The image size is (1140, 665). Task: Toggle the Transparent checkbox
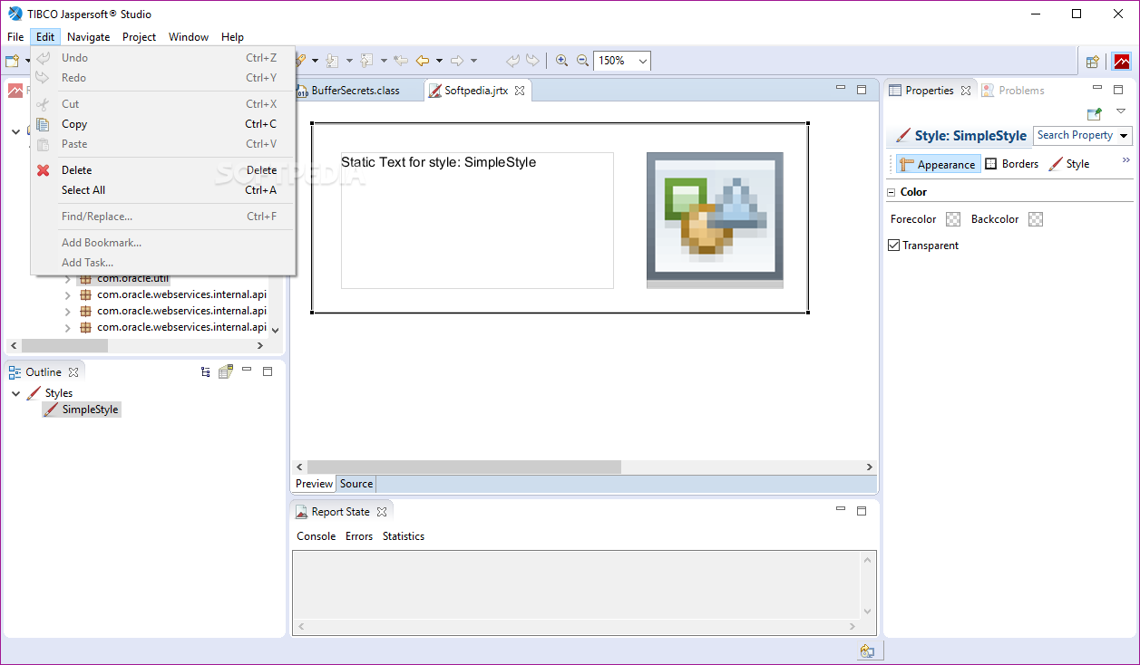tap(893, 246)
